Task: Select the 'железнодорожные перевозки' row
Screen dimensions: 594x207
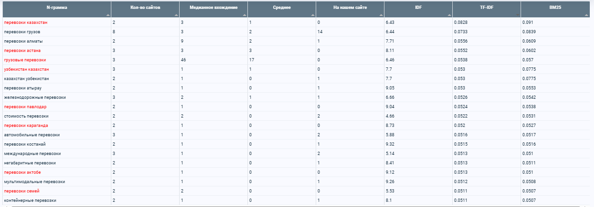Action: click(x=297, y=97)
